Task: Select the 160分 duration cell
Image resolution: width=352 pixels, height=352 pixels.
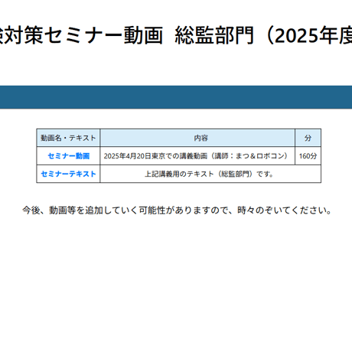Action: tap(308, 156)
